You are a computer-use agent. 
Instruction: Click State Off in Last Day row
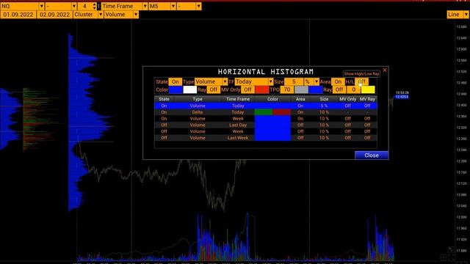coord(164,125)
